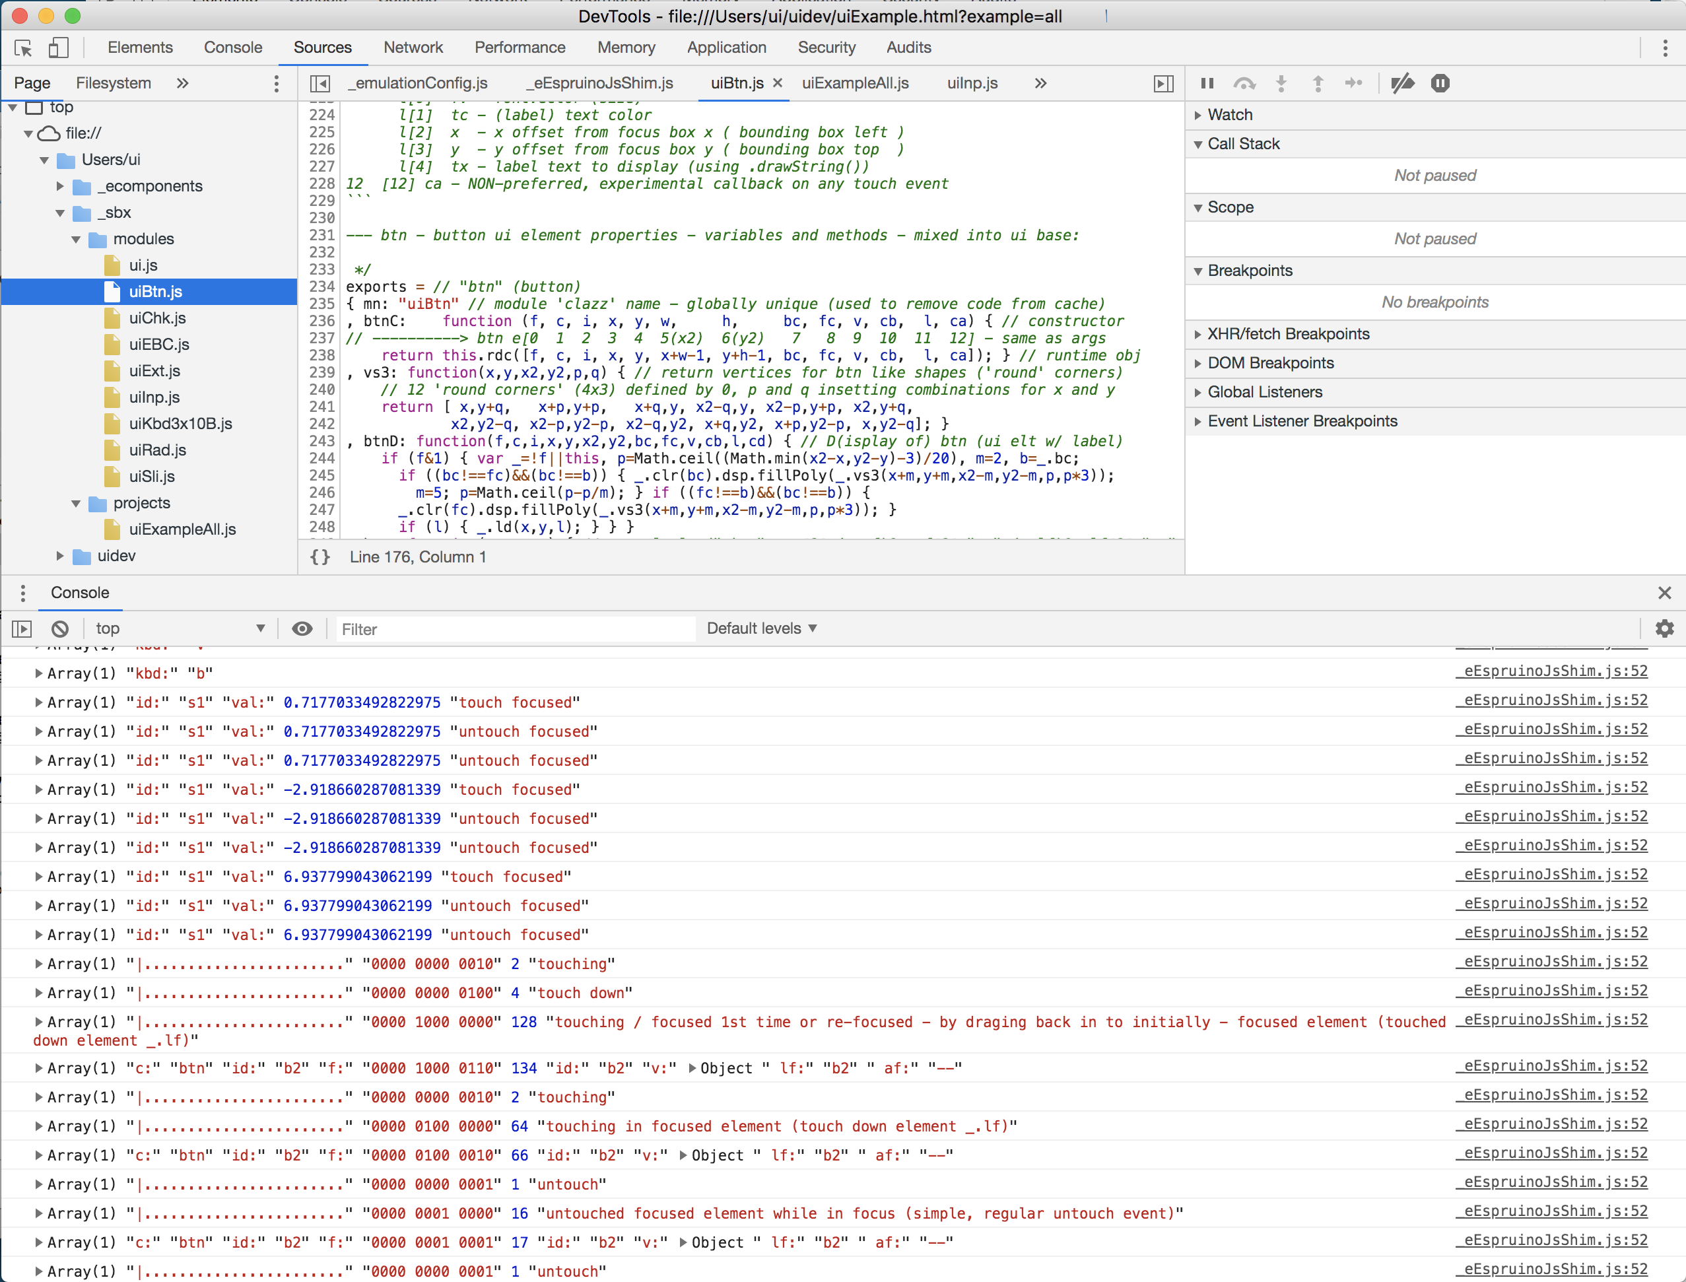
Task: Click the deactivate breakpoints icon
Action: [x=1402, y=83]
